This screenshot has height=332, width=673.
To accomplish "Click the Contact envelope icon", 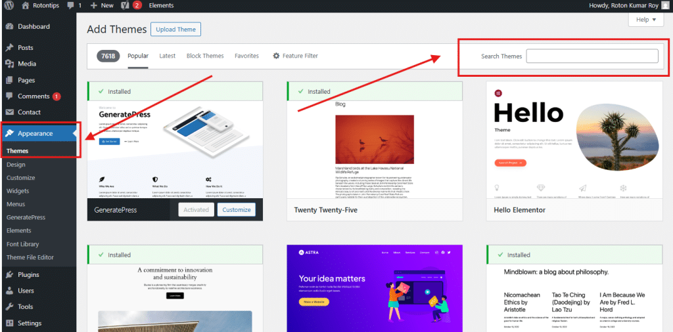I will point(9,112).
